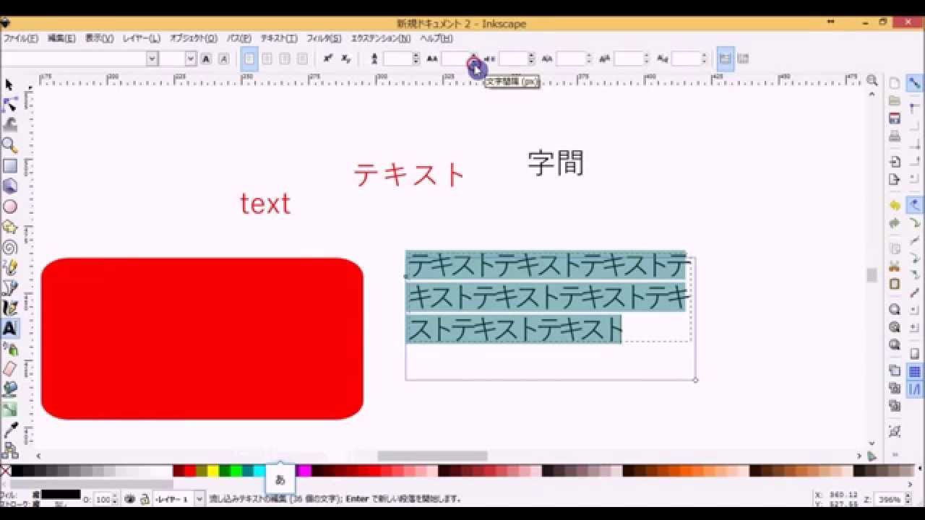Open the テキスト(T) menu
The width and height of the screenshot is (925, 520).
(x=279, y=38)
